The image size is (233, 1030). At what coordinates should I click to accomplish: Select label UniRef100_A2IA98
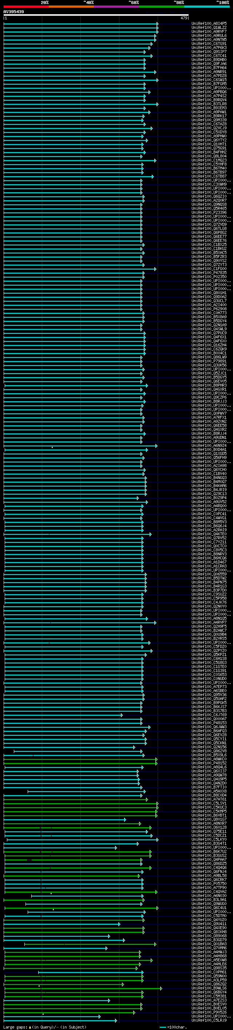pyautogui.click(x=209, y=466)
